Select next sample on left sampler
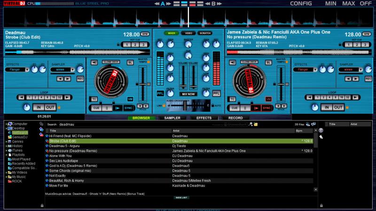 pos(68,78)
